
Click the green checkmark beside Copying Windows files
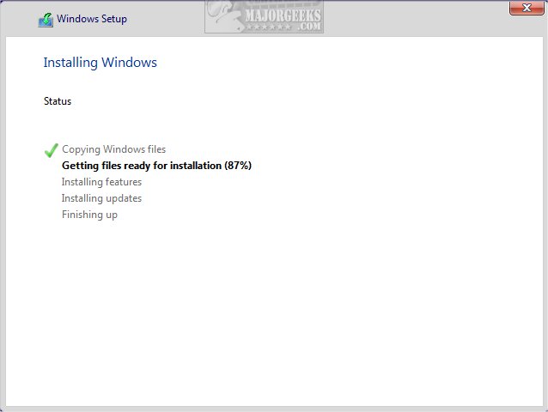tap(51, 150)
